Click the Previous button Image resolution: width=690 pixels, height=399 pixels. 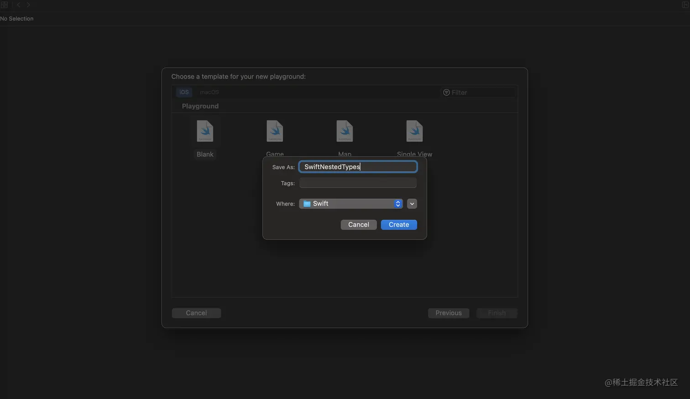[449, 313]
